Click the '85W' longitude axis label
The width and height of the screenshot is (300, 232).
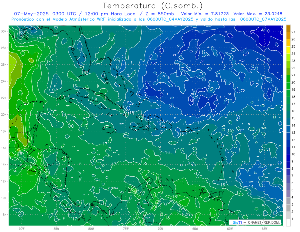[x=56, y=229]
